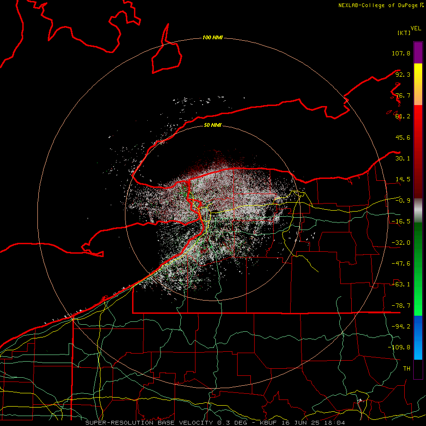This screenshot has height=426, width=426.
Task: Click the red segment of the color bar
Action: (x=418, y=151)
